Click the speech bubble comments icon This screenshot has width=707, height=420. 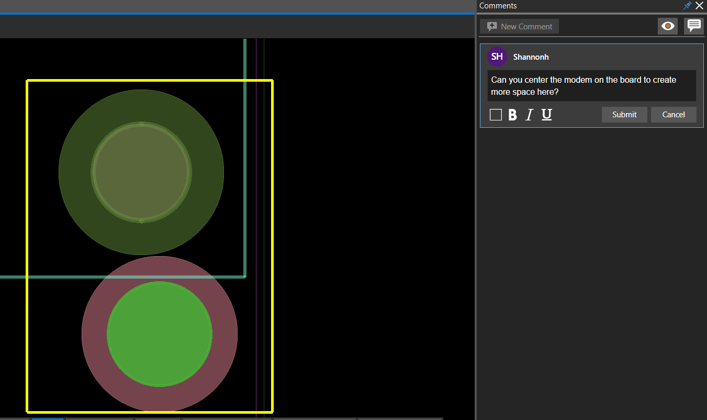coord(694,26)
